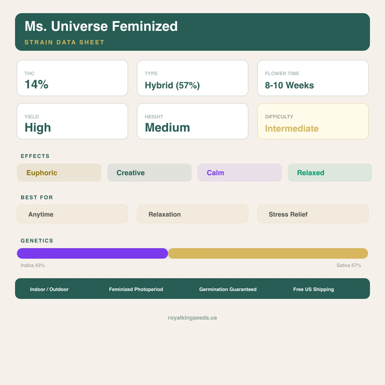The image size is (385, 385).
Task: Click the Euphoric effect tag
Action: click(59, 173)
